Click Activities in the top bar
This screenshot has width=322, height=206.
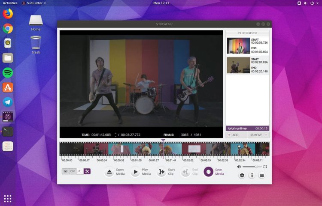tap(10, 3)
